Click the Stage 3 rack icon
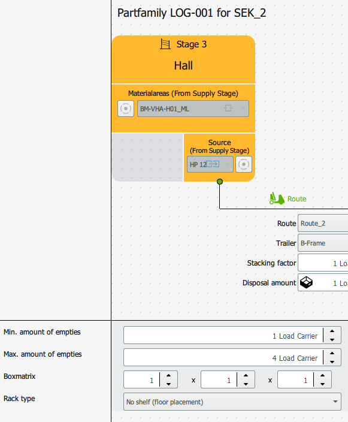Screen dimensions: 348x422 click(165, 44)
